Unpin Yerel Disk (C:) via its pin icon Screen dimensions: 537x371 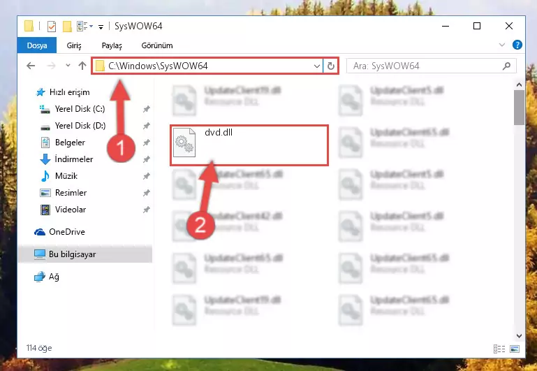pyautogui.click(x=146, y=109)
